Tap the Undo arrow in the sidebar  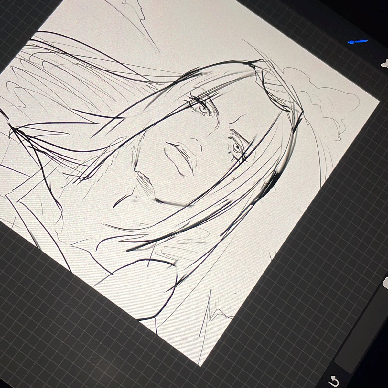334,382
